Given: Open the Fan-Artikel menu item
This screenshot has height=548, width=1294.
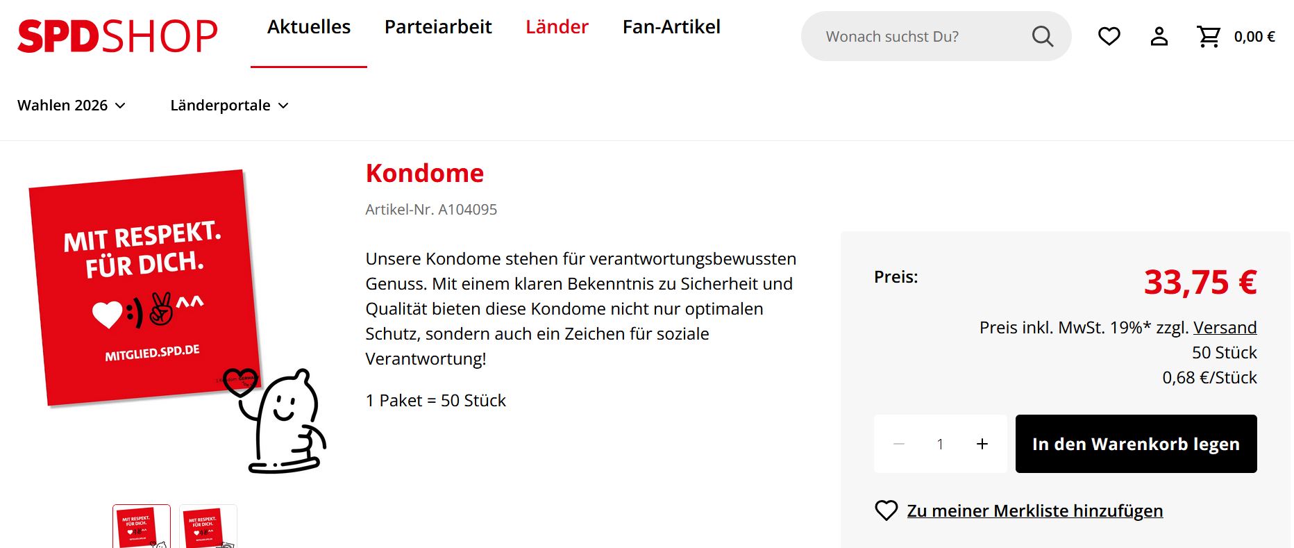Looking at the screenshot, I should [x=671, y=27].
